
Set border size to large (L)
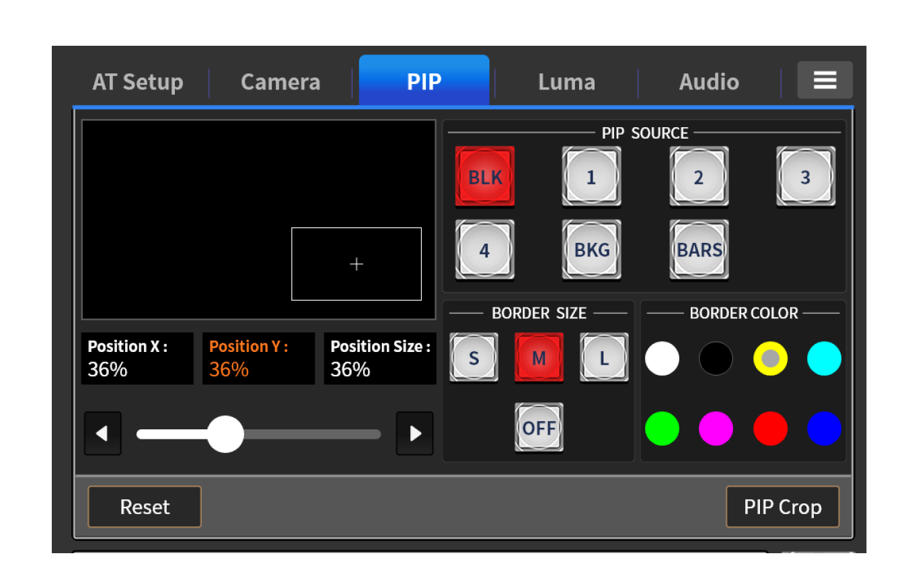tap(604, 358)
